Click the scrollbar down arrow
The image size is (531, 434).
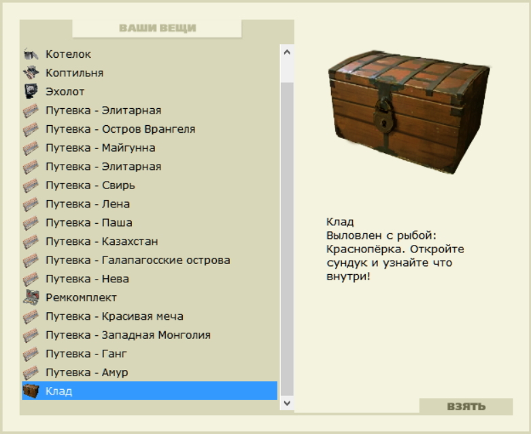287,403
